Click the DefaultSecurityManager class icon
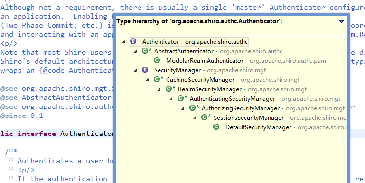This screenshot has height=183, width=365. click(x=216, y=127)
